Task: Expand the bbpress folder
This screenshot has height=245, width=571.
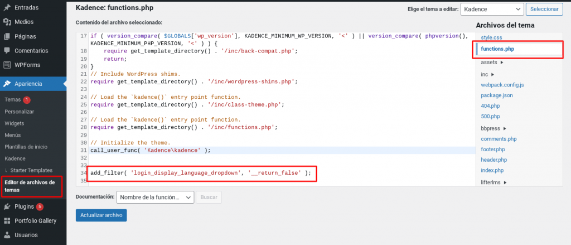Action: click(x=493, y=128)
